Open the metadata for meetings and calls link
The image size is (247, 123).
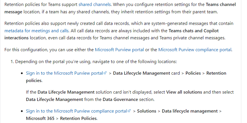pos(36,31)
